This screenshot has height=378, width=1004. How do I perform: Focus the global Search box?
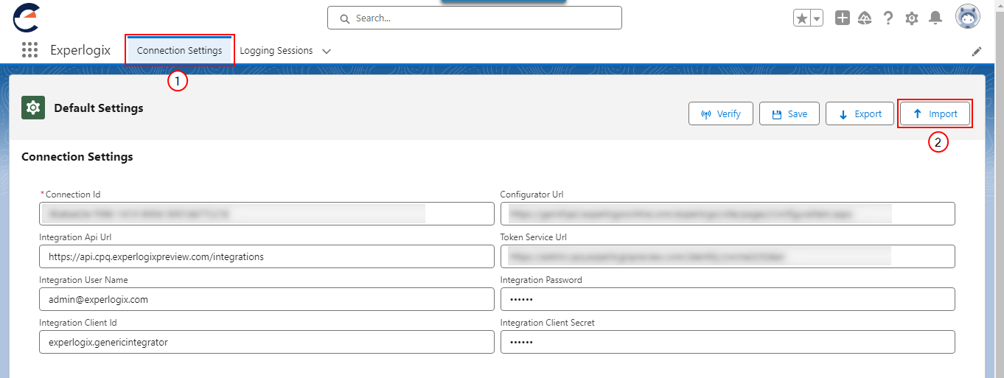click(x=475, y=18)
